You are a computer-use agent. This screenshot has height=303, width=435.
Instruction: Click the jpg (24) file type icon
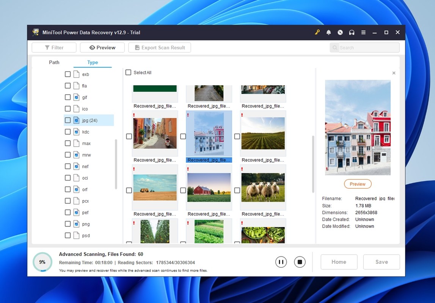76,120
